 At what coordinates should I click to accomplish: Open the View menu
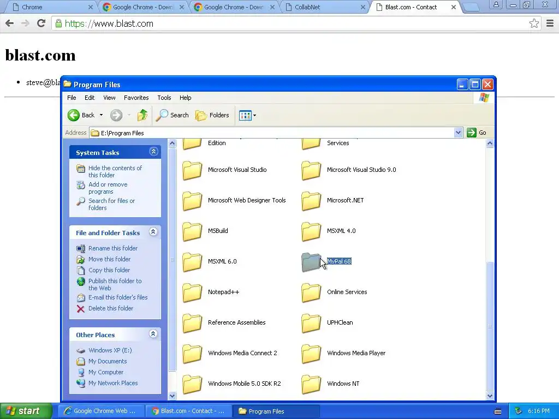coord(109,98)
